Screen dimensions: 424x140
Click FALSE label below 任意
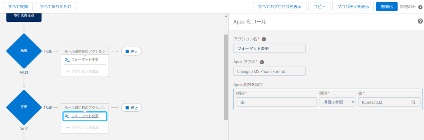point(24,129)
